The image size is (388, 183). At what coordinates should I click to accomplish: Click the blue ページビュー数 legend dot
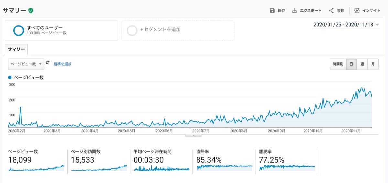tap(10, 78)
